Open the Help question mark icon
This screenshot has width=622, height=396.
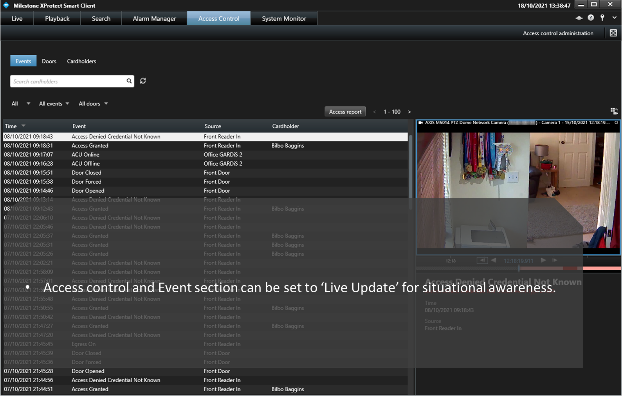(x=591, y=18)
